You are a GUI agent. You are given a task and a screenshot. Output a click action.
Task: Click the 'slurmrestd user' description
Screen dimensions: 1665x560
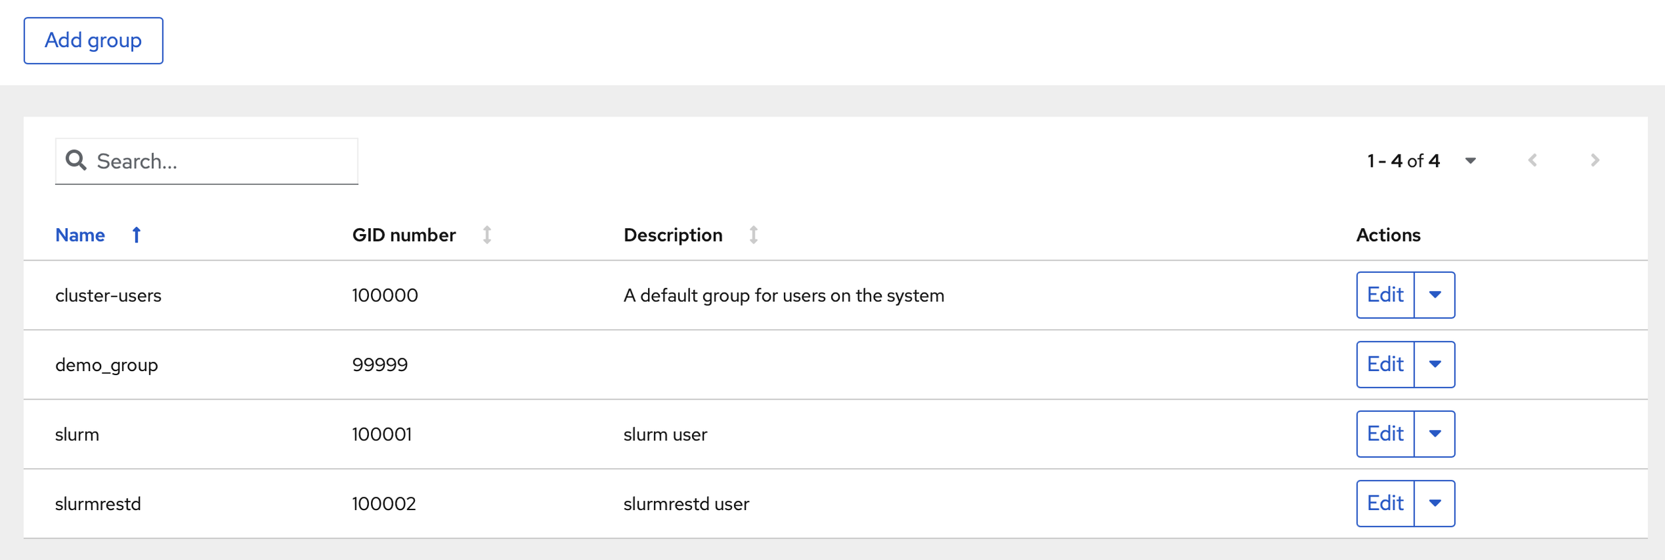pos(686,504)
